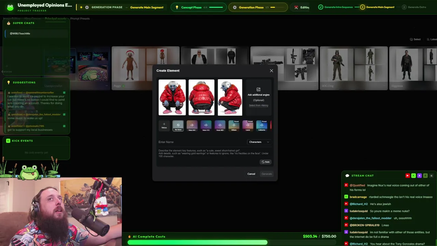Click the 'some music to wake us up!' suggestion
The width and height of the screenshot is (437, 246).
point(36,116)
